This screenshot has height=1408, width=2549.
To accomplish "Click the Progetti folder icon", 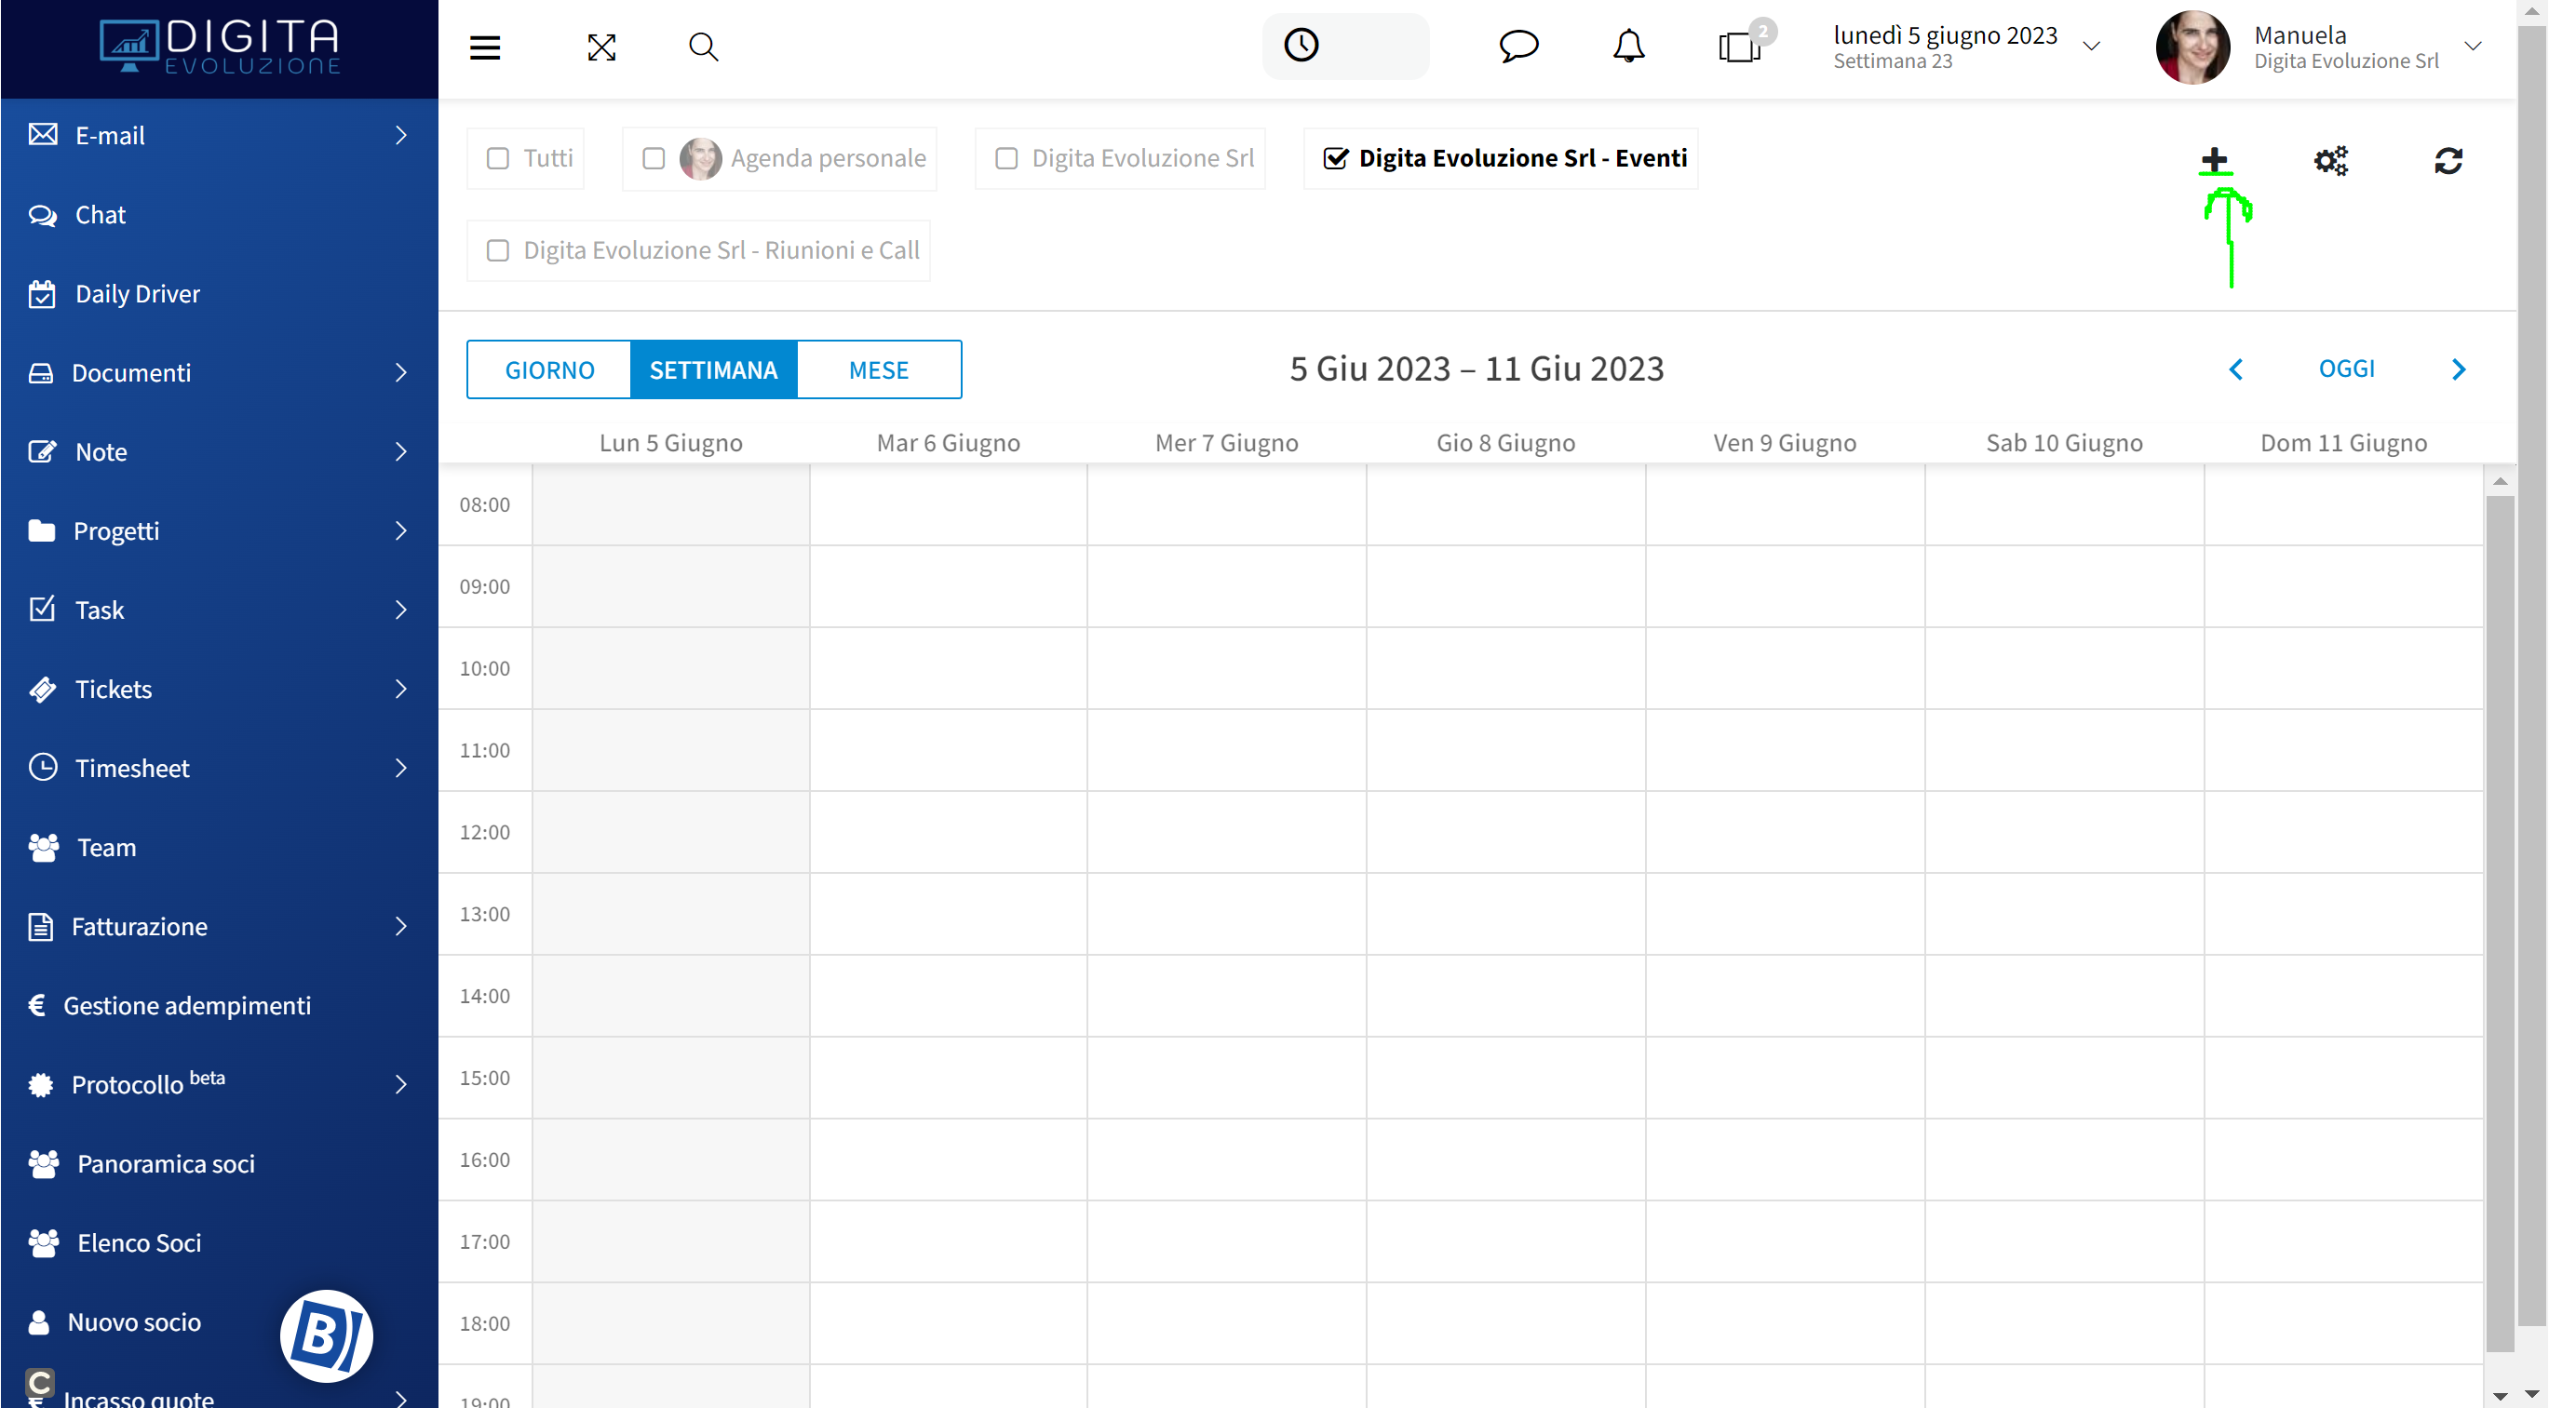I will pos(42,530).
